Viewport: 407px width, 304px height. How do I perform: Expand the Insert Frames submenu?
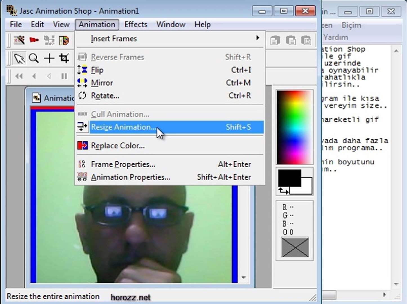point(170,39)
